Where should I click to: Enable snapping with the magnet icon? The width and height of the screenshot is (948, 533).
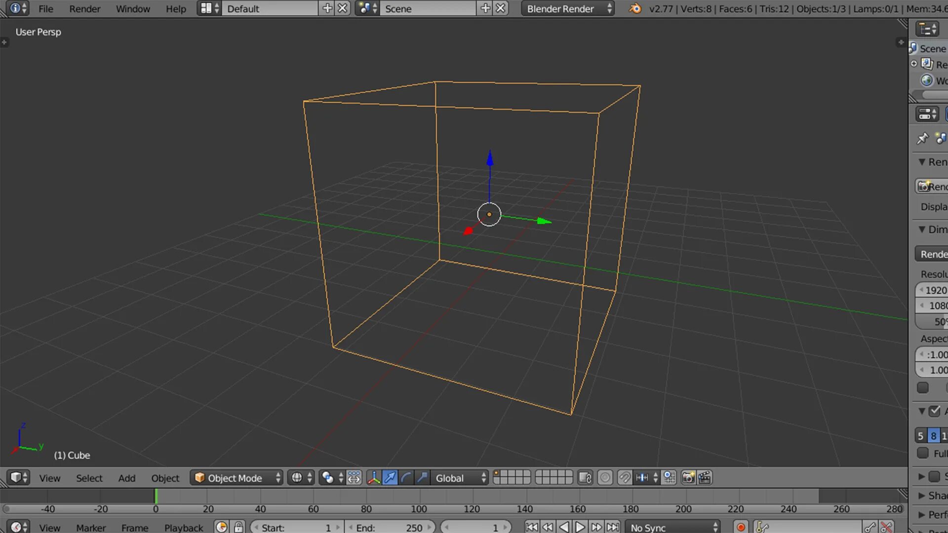tap(625, 477)
